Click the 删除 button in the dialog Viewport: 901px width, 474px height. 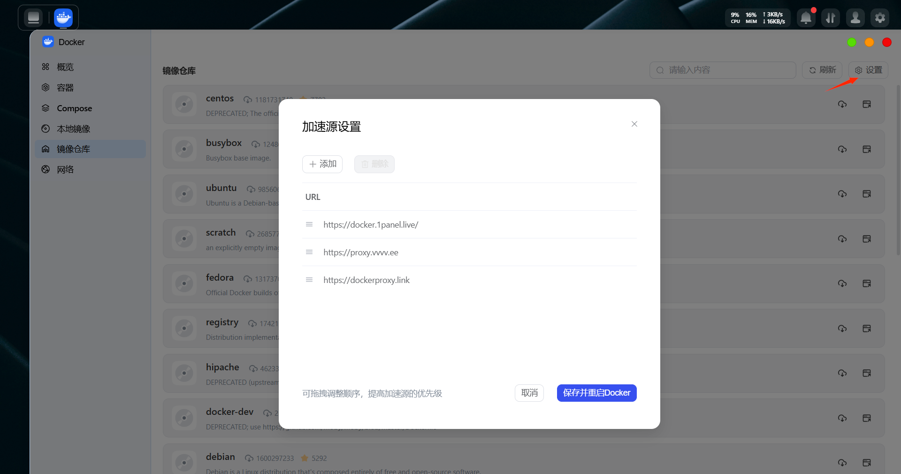(x=374, y=164)
